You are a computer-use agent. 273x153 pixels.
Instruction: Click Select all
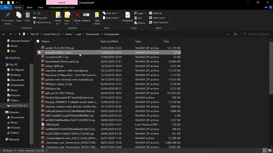pyautogui.click(x=155, y=13)
